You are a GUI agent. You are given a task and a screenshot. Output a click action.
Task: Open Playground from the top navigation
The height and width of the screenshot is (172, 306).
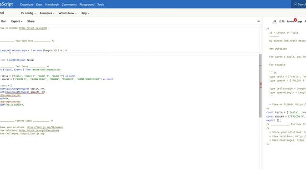click(x=87, y=4)
